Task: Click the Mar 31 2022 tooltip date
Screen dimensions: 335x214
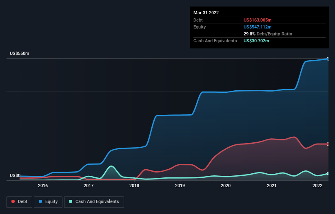Action: pyautogui.click(x=206, y=13)
